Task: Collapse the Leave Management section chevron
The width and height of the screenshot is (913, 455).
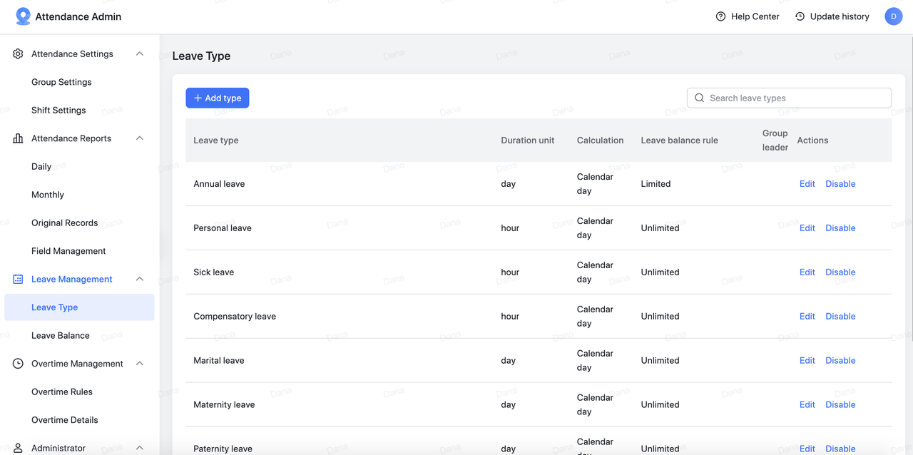Action: (x=140, y=280)
